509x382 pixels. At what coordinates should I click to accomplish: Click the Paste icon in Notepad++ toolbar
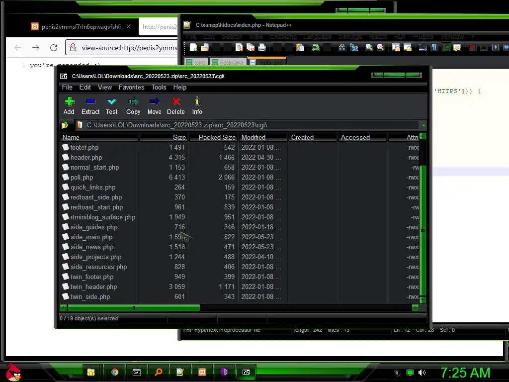(300, 47)
